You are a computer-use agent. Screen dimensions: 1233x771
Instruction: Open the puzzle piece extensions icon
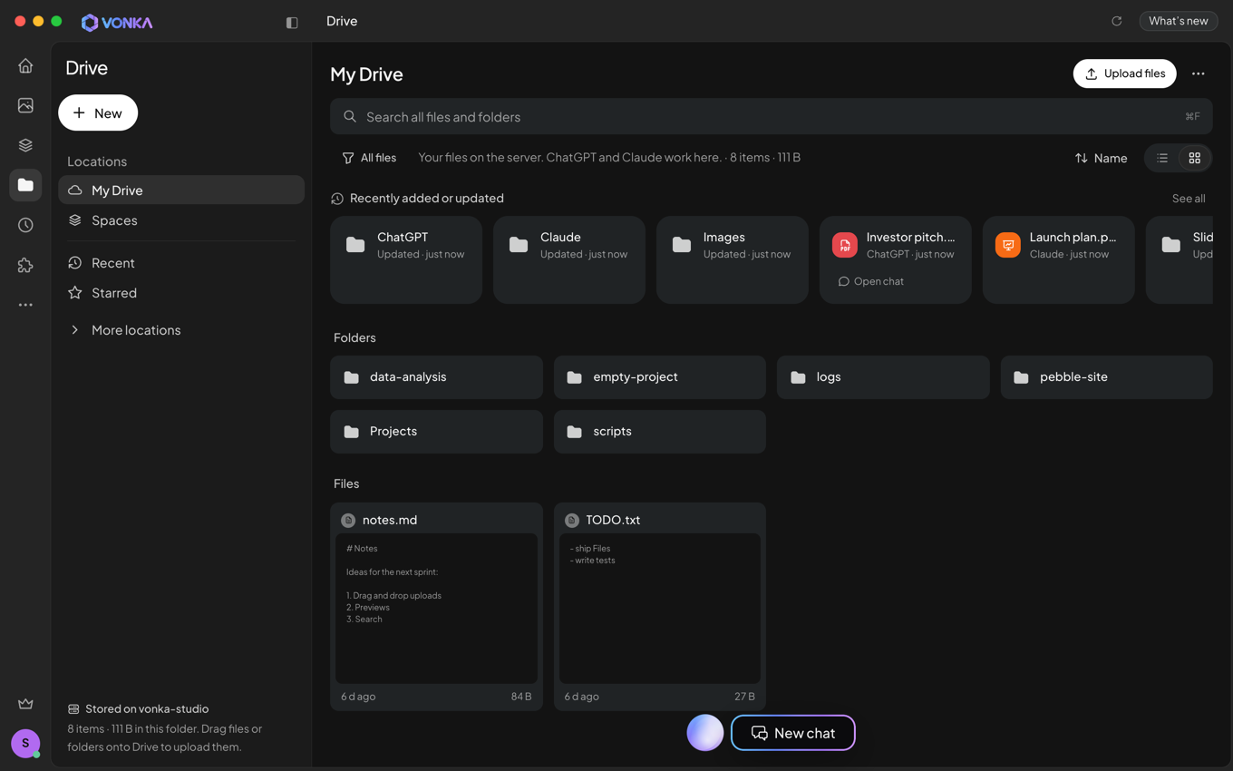tap(25, 265)
